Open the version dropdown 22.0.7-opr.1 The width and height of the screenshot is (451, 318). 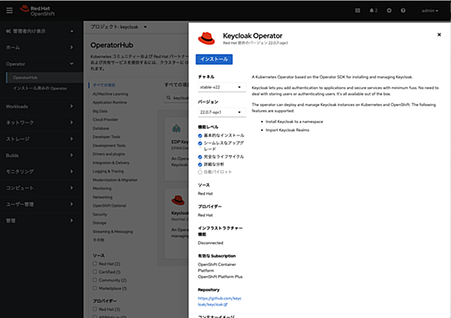click(x=222, y=112)
